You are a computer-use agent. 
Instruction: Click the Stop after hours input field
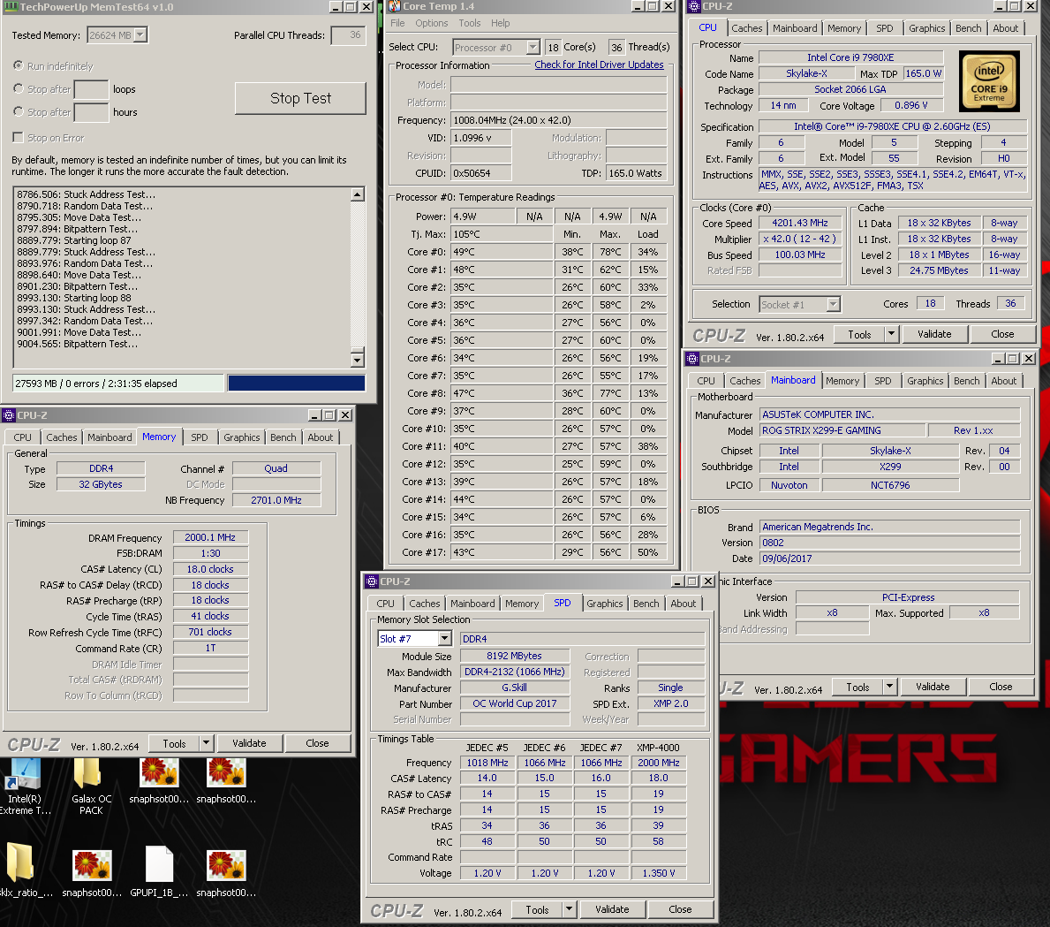(91, 112)
